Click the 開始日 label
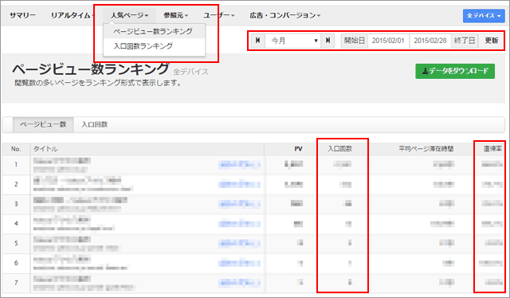 355,41
